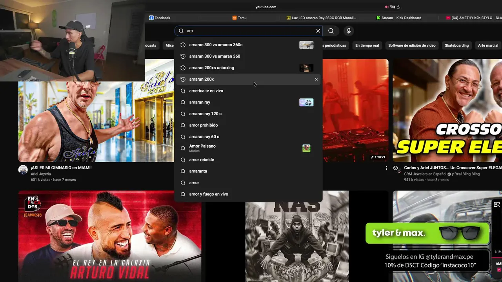
Task: Click history clock icon beside 'amaran 200xs unboxing'
Action: [183, 68]
